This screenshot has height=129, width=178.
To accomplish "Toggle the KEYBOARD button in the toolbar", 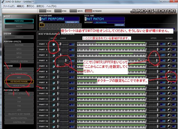I will pyautogui.click(x=89, y=11).
